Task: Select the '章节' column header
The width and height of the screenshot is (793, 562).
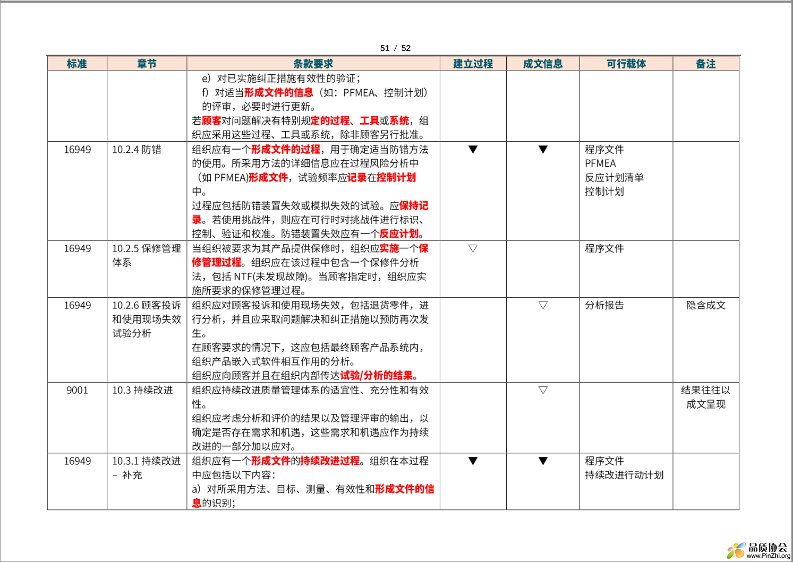Action: tap(147, 64)
